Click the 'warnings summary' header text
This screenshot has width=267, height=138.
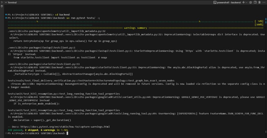click(x=135, y=28)
